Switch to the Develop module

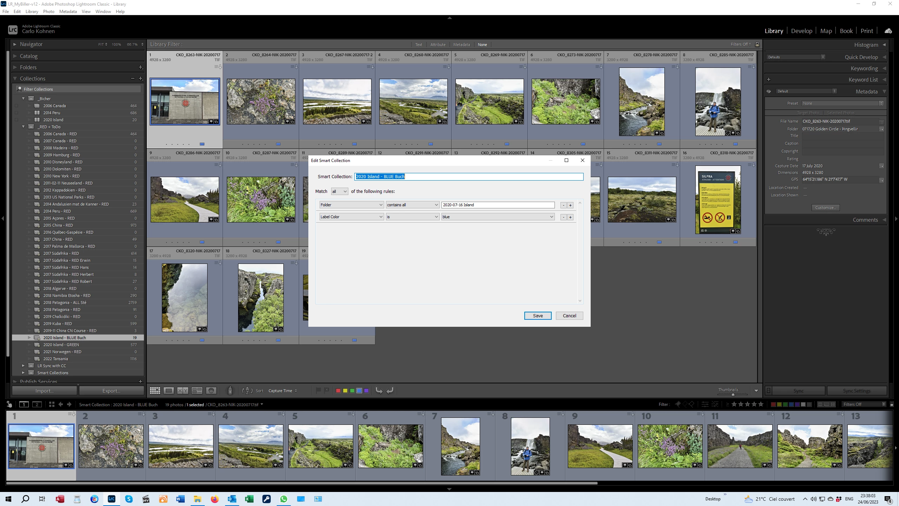[801, 31]
